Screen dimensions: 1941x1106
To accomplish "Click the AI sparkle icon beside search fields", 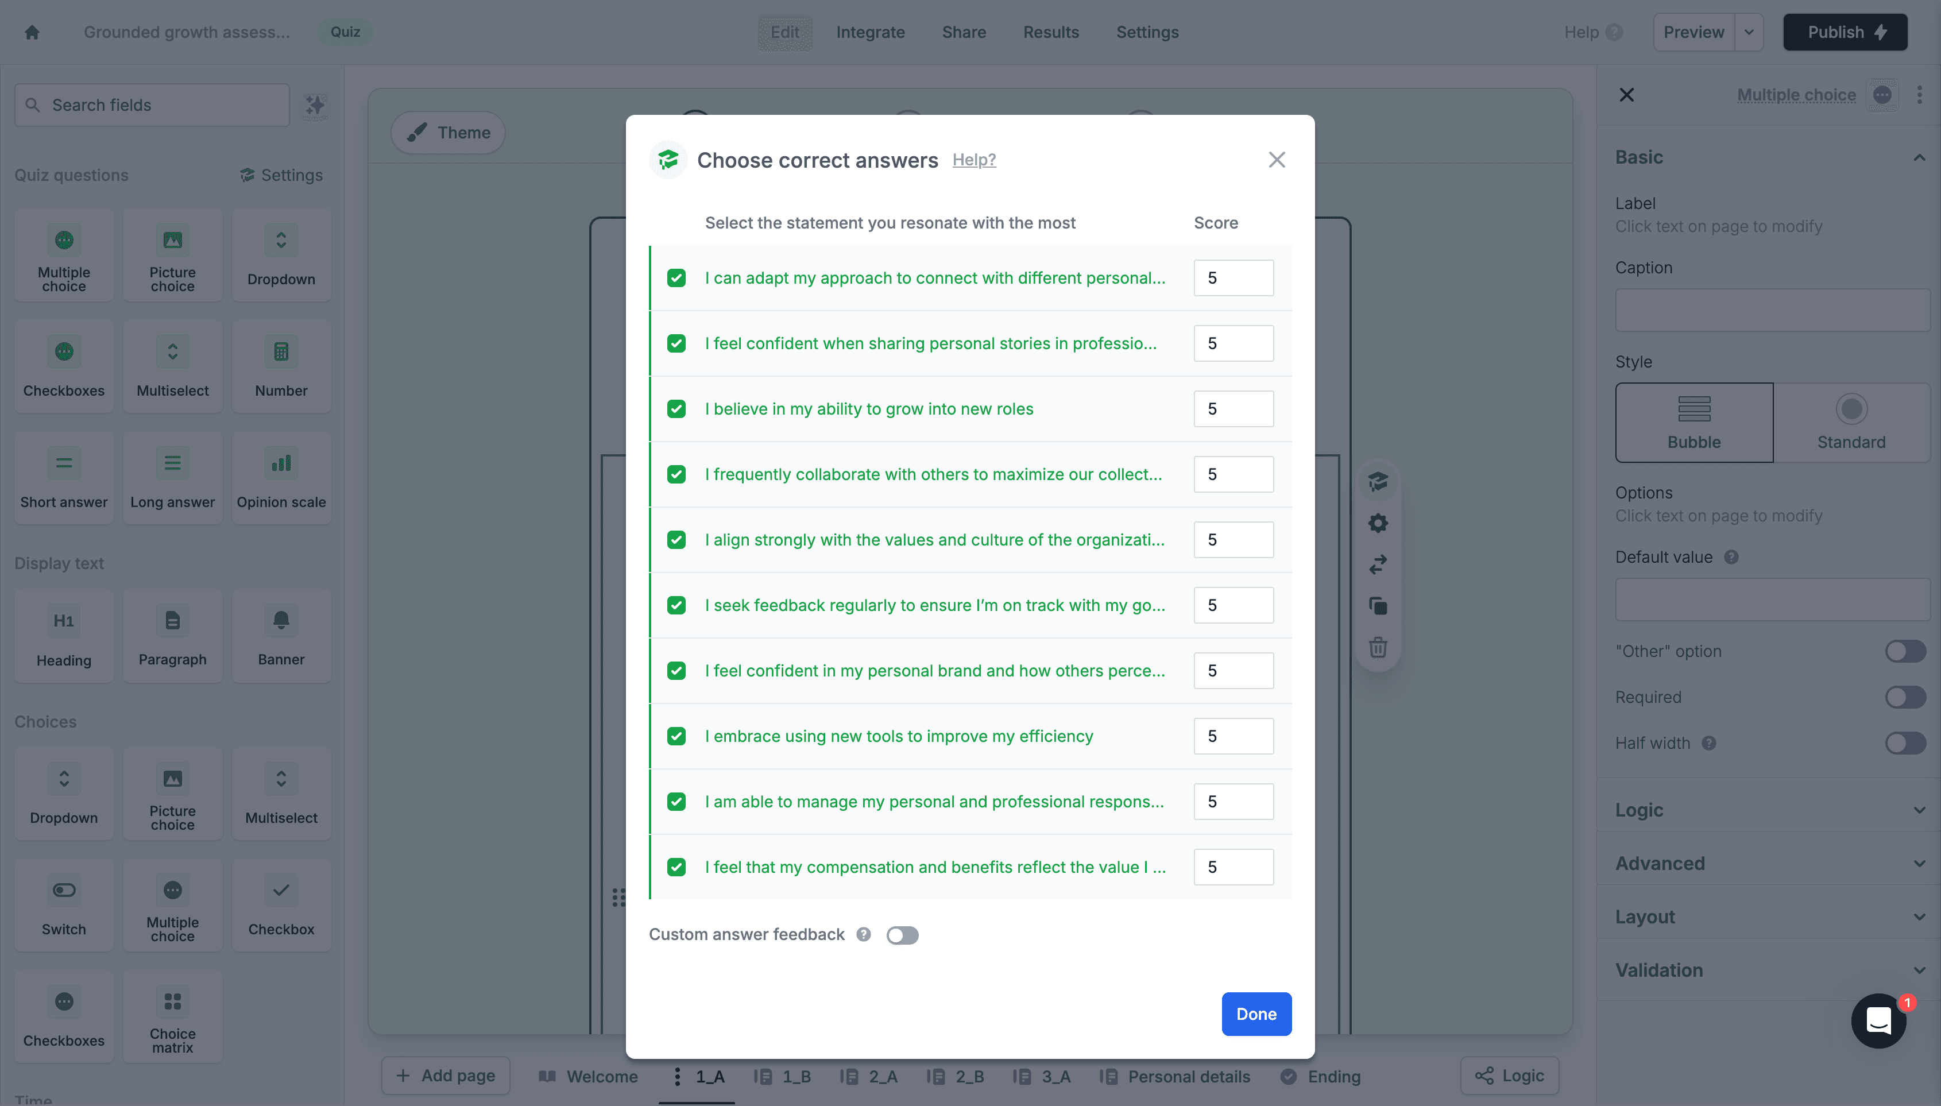I will [315, 105].
